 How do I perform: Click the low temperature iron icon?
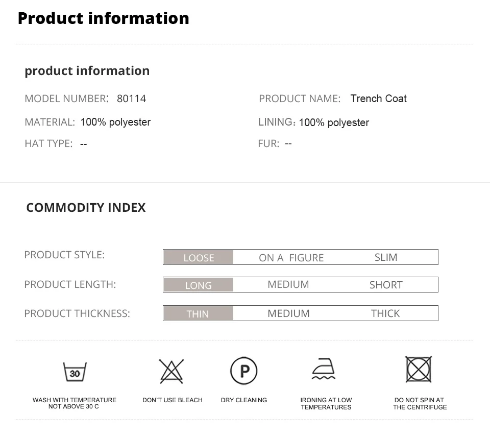point(325,369)
